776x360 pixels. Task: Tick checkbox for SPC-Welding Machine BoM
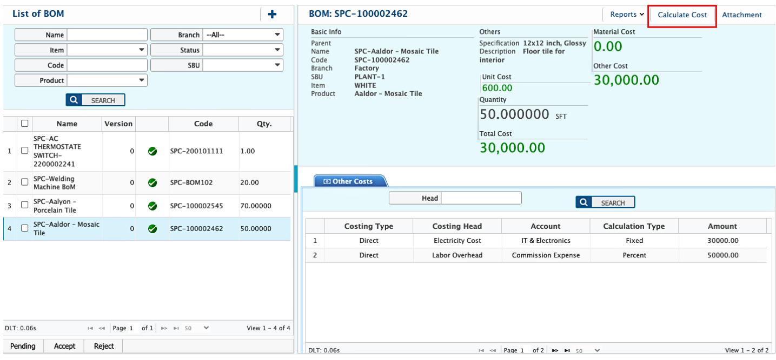point(24,182)
